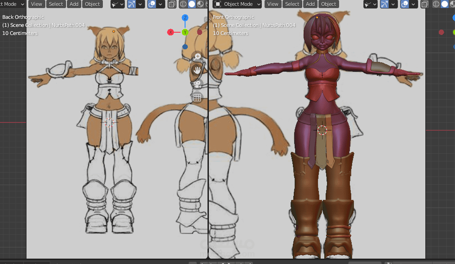Toggle overlays in right viewport header
The height and width of the screenshot is (264, 455).
(x=405, y=4)
